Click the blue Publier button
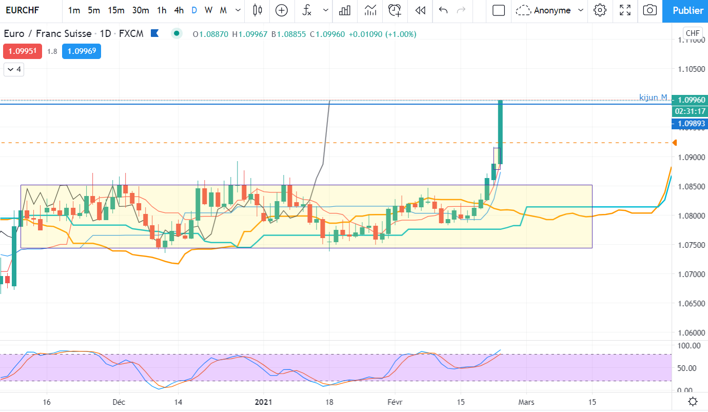The image size is (708, 412). [x=685, y=11]
